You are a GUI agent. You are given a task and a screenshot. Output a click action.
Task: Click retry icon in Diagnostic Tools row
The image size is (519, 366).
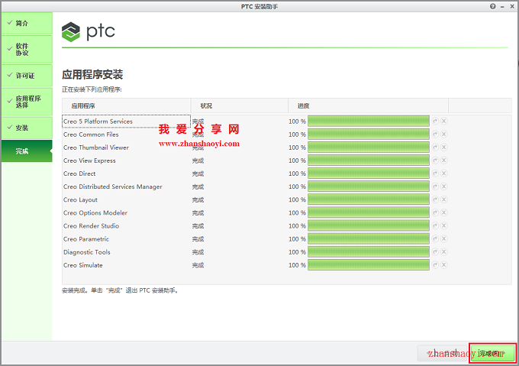[435, 252]
